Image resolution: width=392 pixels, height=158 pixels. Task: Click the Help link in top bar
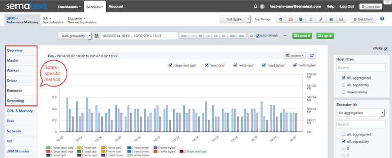click(331, 7)
